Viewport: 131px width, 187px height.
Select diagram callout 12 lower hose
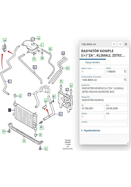(x=61, y=114)
